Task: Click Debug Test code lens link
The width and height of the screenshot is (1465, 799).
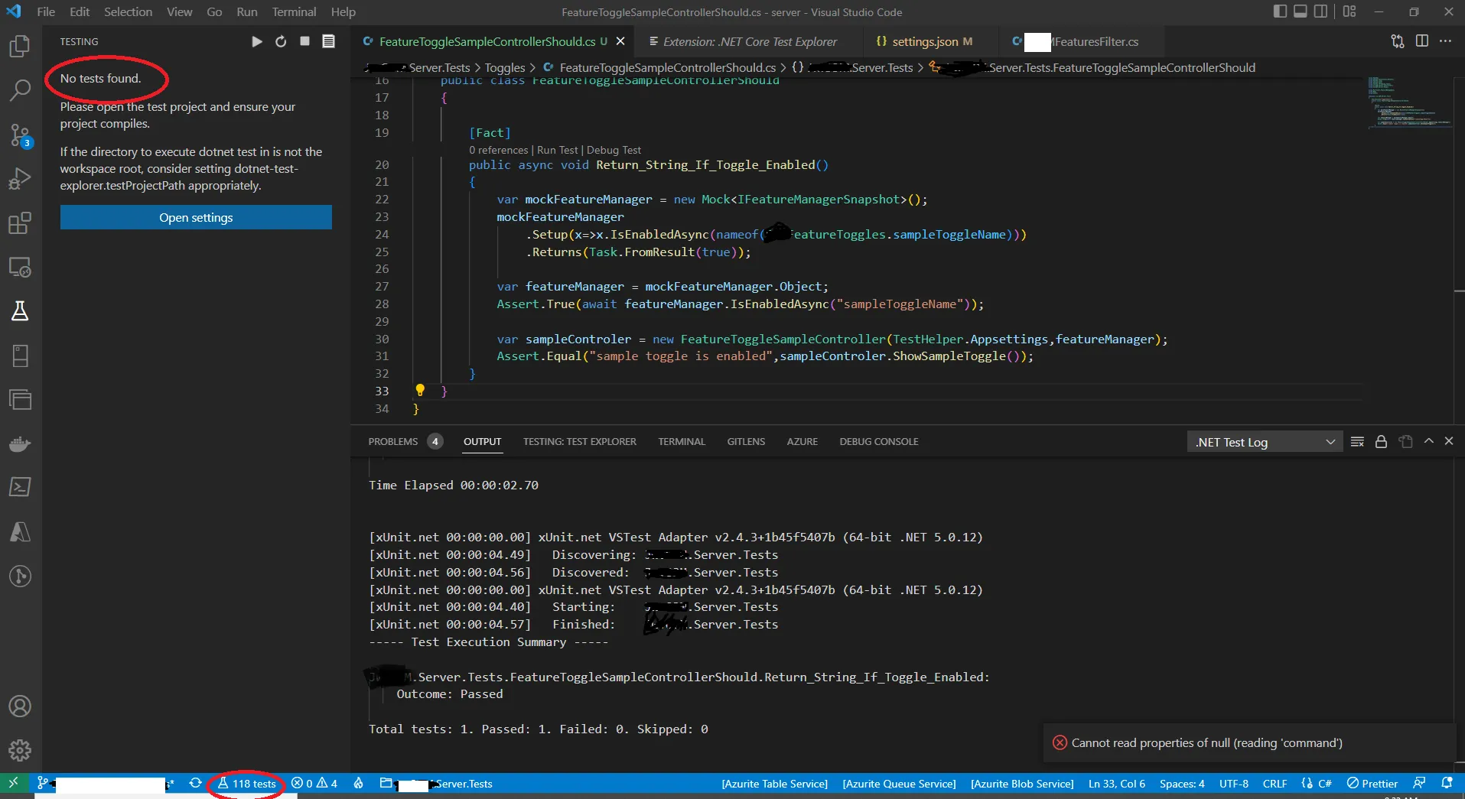Action: coord(614,150)
